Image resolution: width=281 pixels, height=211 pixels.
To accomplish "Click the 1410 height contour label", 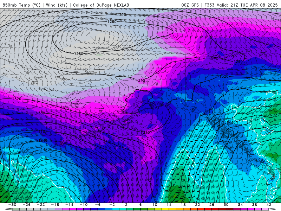I will (40, 132).
